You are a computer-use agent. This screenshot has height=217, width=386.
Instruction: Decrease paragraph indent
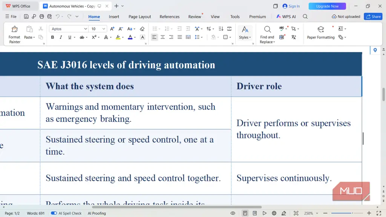[x=180, y=29]
